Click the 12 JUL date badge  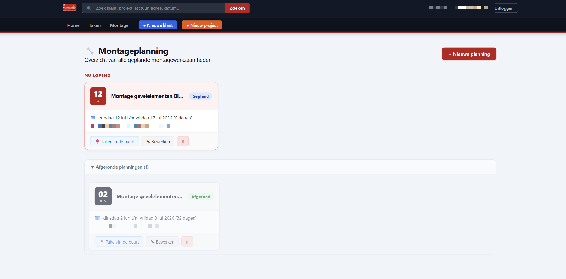[98, 96]
